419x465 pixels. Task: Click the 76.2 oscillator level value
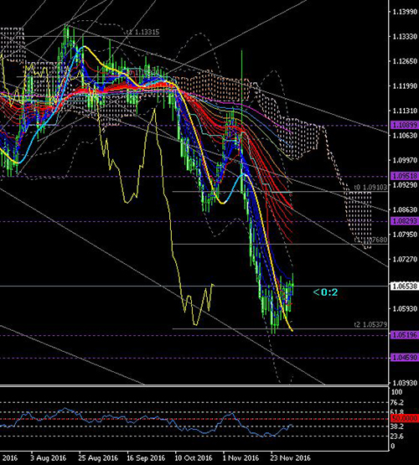pyautogui.click(x=398, y=402)
